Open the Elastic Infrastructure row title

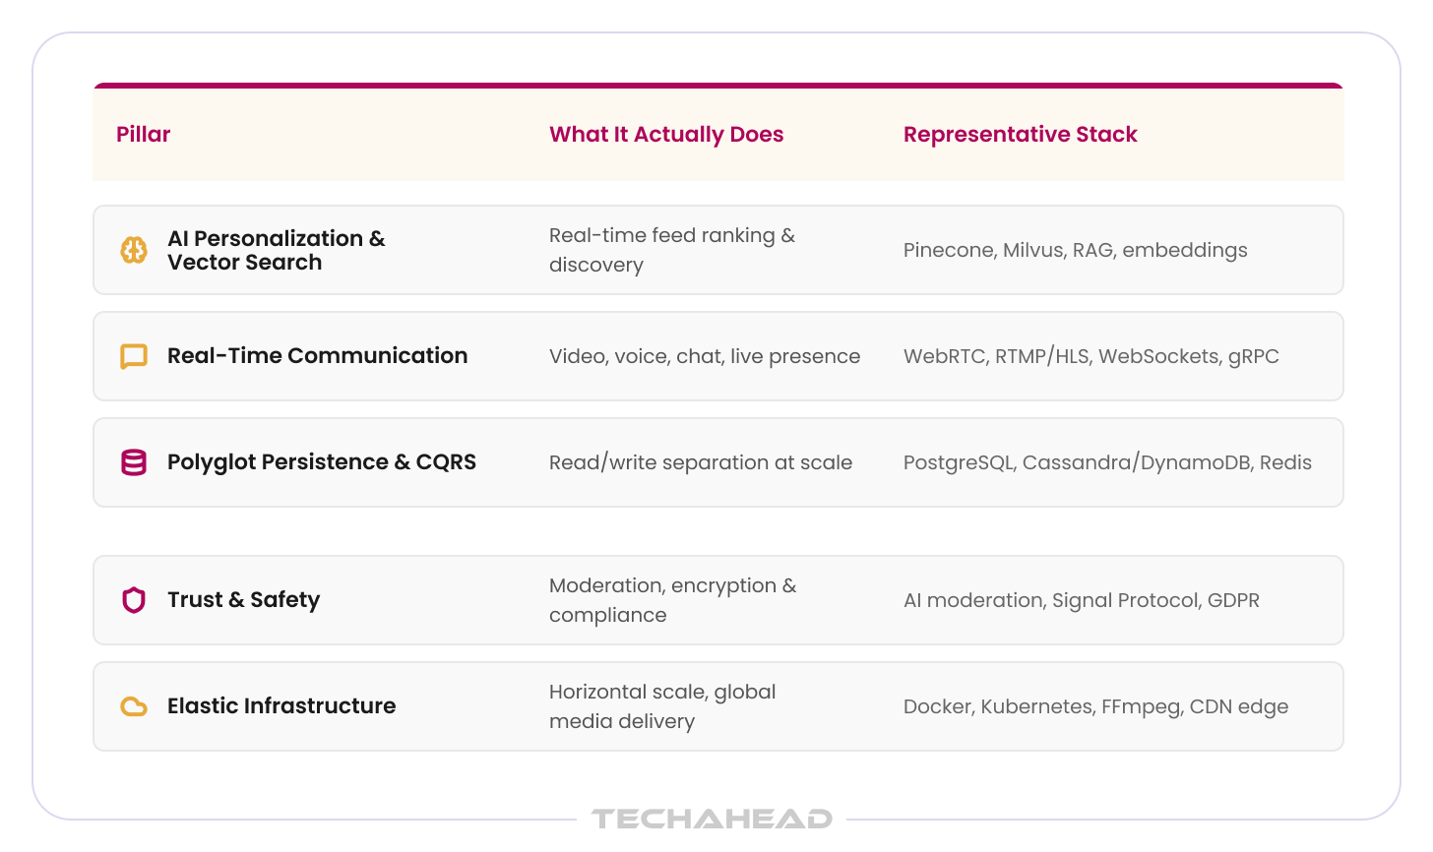tap(281, 706)
